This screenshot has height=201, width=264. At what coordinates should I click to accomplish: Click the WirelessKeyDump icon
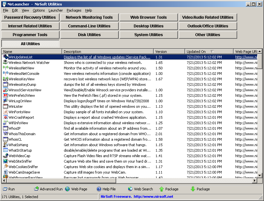[5, 85]
